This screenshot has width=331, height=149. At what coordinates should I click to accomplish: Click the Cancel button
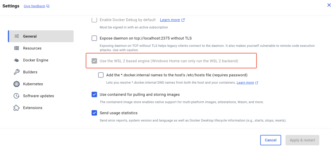(271, 140)
